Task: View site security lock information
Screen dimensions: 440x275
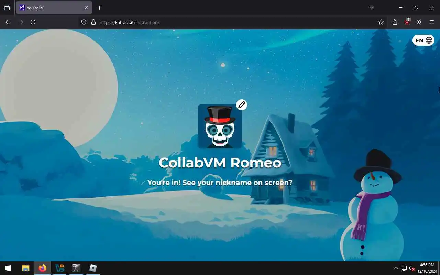Action: point(93,22)
